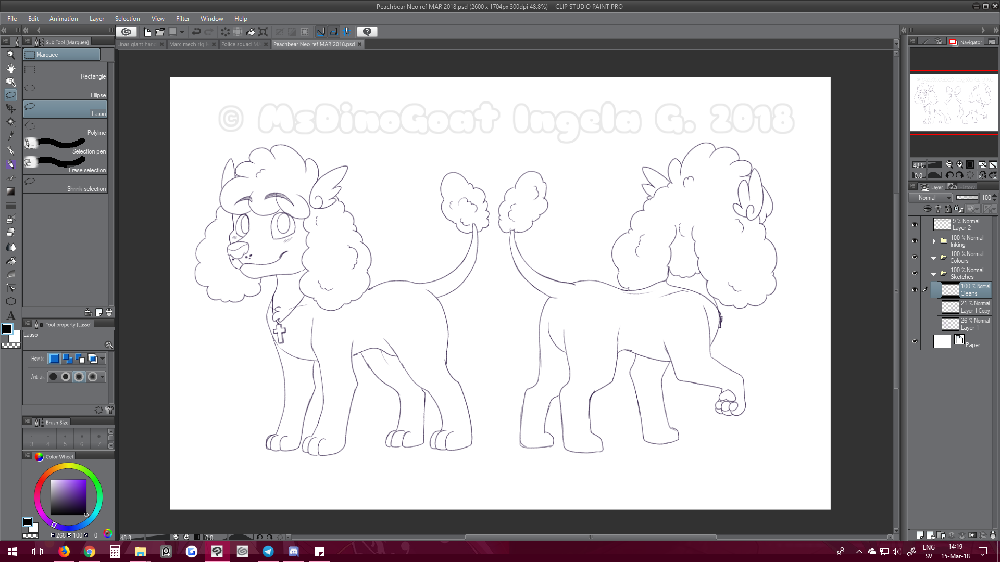This screenshot has width=1000, height=562.
Task: Select the Text tool
Action: 10,315
